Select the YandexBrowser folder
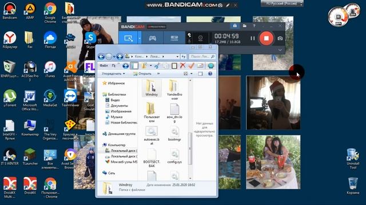This screenshot has height=205, width=366. (174, 90)
